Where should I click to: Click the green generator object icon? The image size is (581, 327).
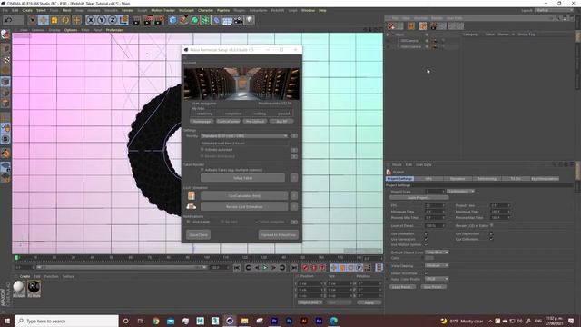pos(194,20)
